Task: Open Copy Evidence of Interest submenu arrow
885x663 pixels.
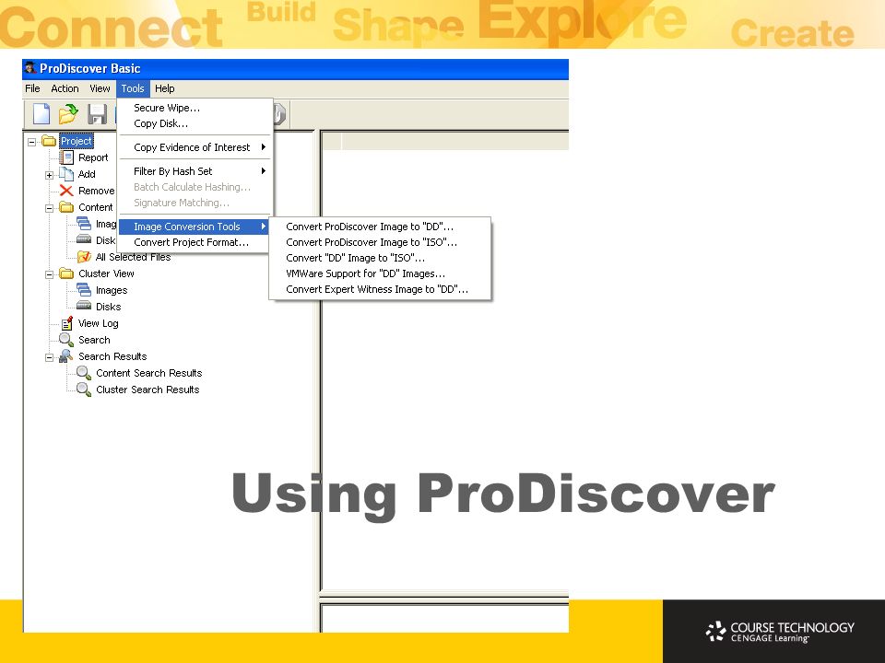Action: (x=263, y=147)
